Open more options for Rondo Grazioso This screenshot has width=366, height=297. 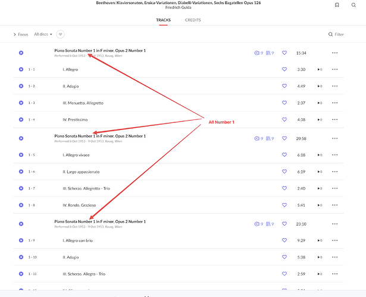coord(334,205)
